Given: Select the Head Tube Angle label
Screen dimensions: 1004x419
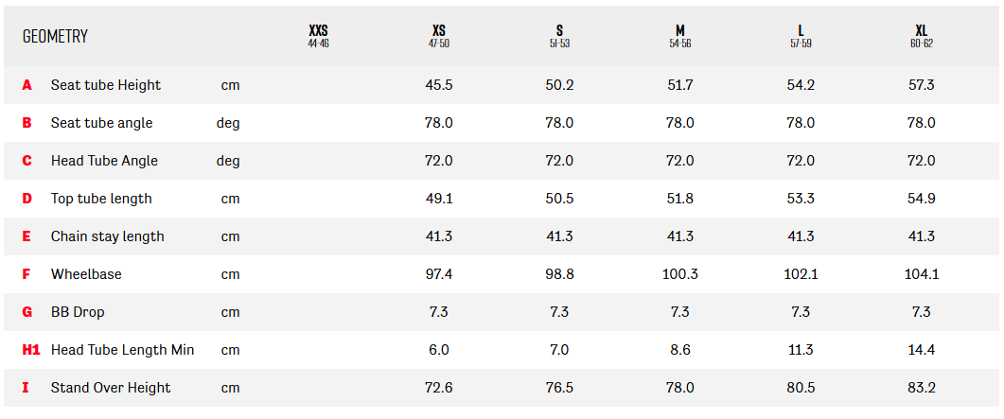Looking at the screenshot, I should point(104,161).
